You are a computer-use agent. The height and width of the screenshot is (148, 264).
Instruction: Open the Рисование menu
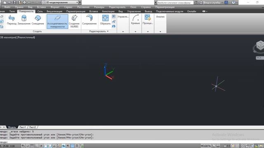[x=83, y=7]
